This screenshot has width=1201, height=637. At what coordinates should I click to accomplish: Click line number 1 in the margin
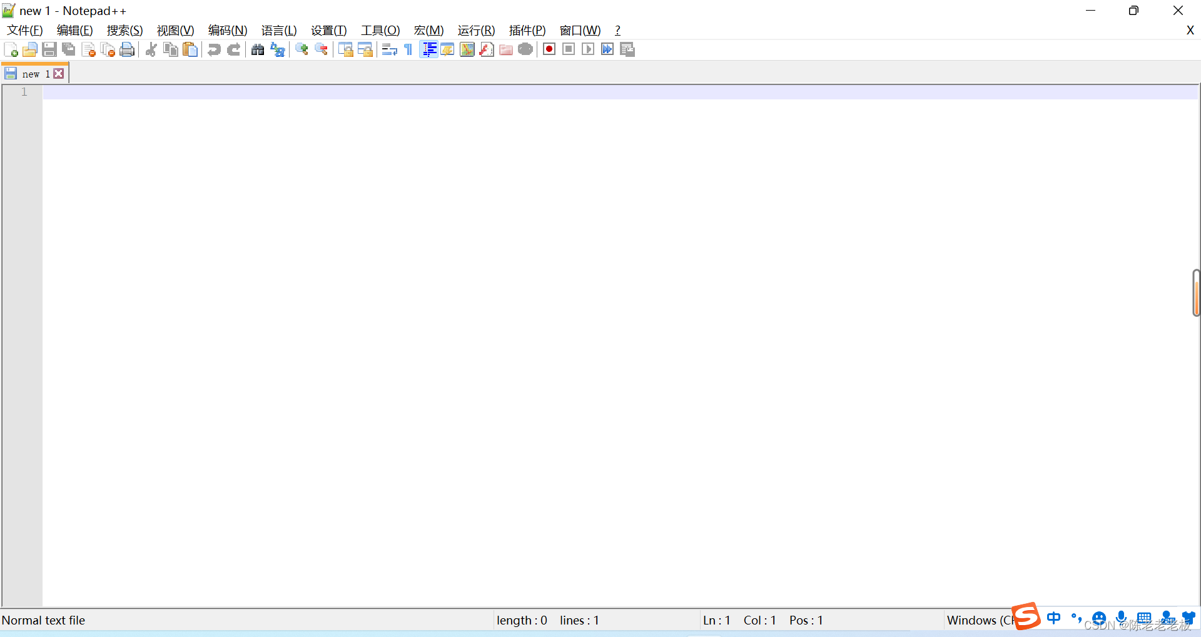coord(24,92)
